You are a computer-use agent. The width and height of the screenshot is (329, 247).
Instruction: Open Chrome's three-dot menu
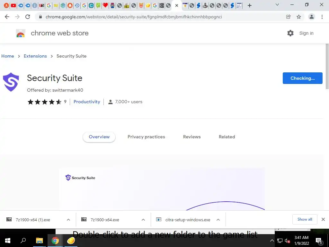322,17
